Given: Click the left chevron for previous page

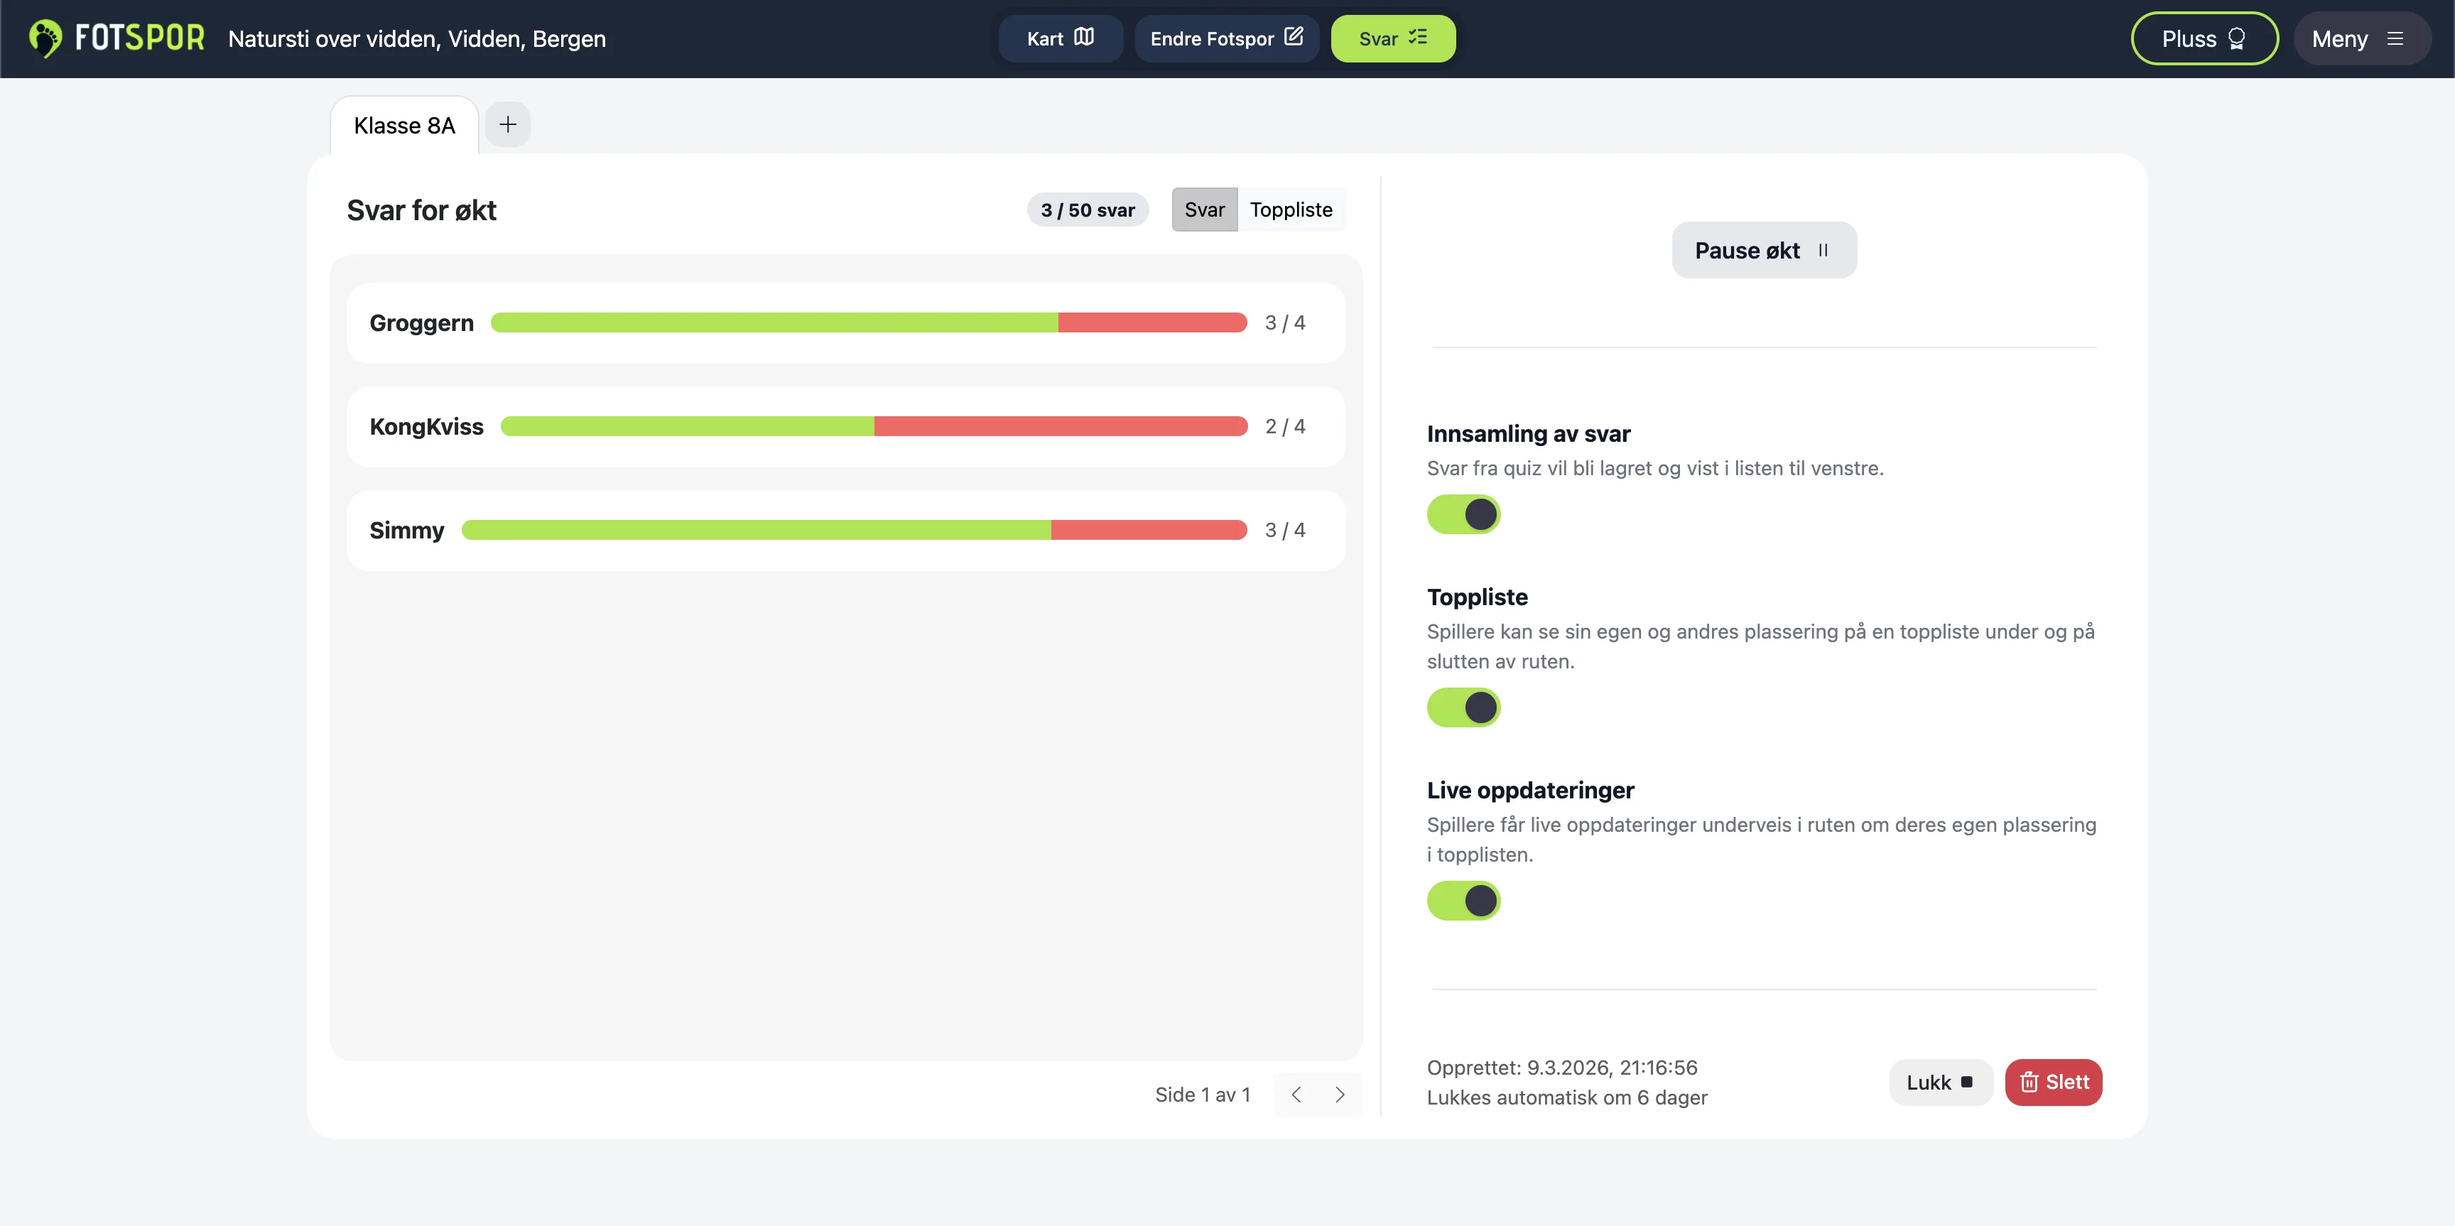Looking at the screenshot, I should coord(1295,1094).
